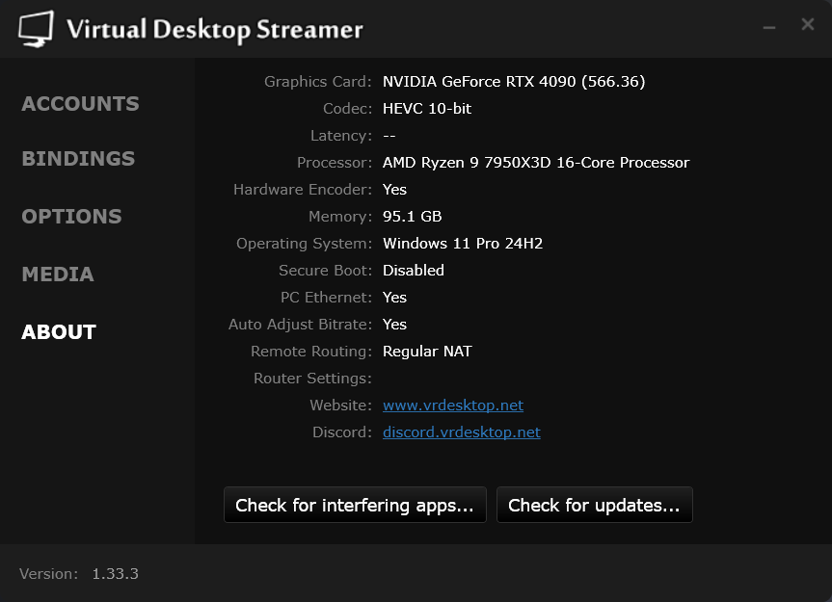
Task: Open the ACCOUNTS section
Action: pos(80,103)
